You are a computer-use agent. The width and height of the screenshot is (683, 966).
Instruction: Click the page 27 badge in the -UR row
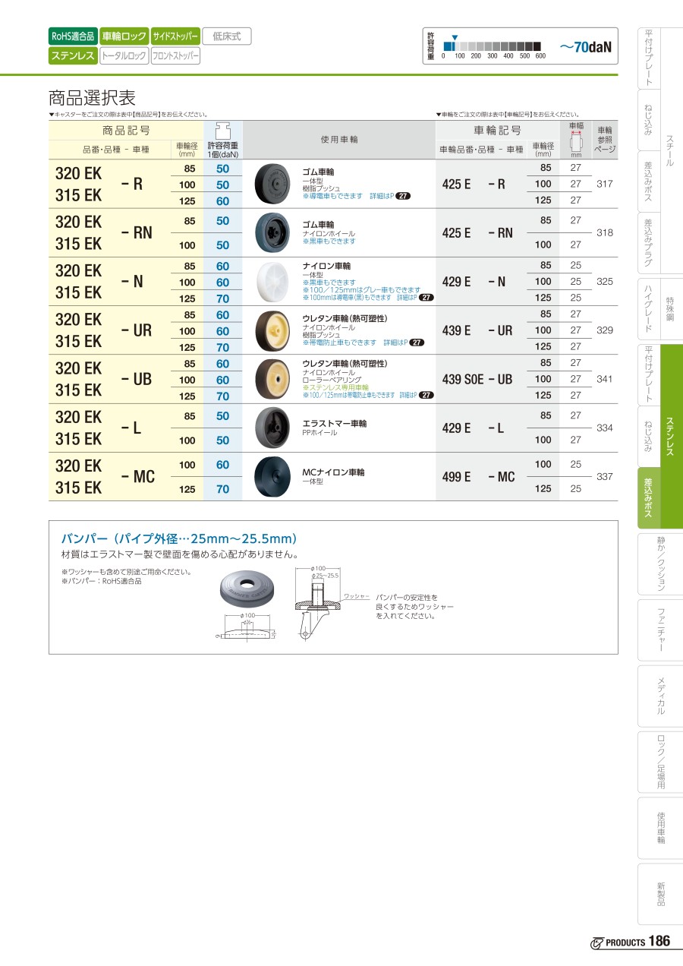point(417,343)
